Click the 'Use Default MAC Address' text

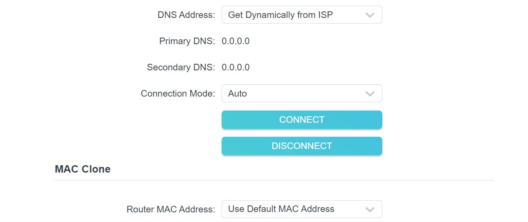pos(281,209)
